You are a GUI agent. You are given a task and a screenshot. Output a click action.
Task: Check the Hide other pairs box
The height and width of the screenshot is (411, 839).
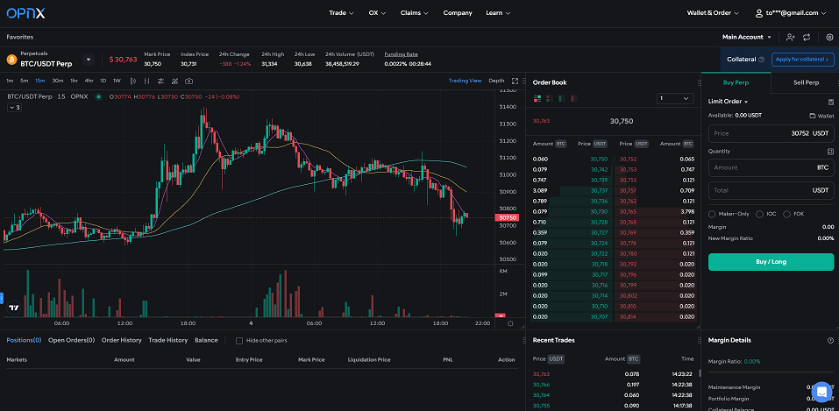point(239,340)
